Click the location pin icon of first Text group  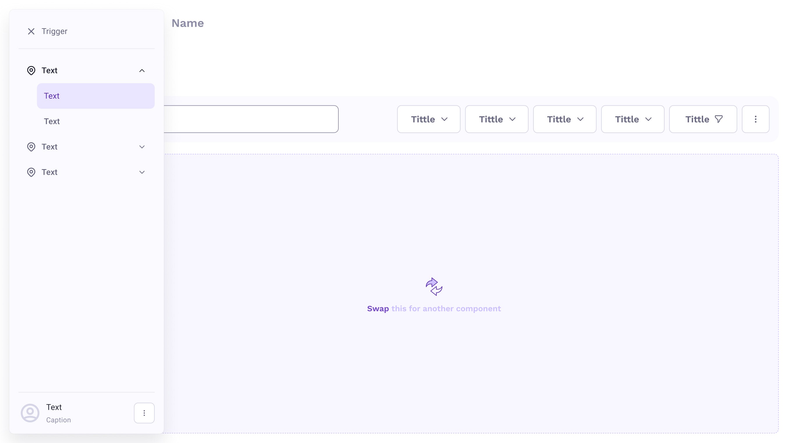click(31, 70)
